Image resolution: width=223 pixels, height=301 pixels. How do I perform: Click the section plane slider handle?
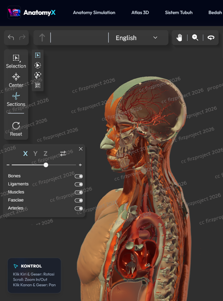pyautogui.click(x=46, y=165)
